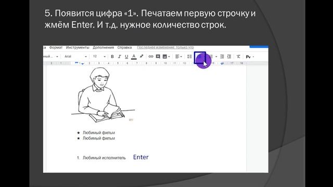333x187 pixels.
Task: Click the left indent marker on ruler
Action: tap(82, 63)
